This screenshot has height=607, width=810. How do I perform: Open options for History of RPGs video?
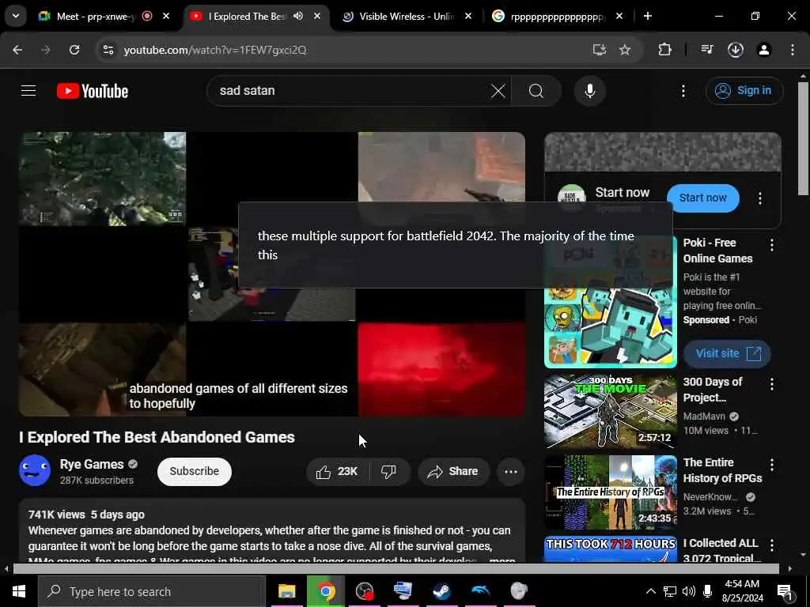(772, 465)
